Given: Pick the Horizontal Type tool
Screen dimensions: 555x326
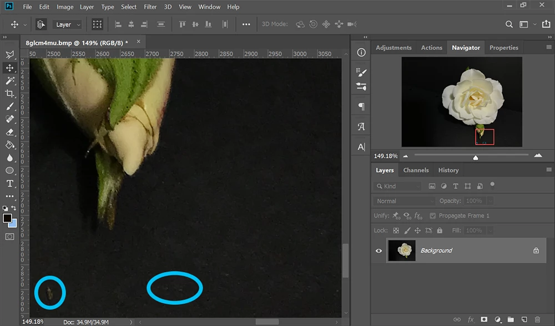Looking at the screenshot, I should coord(9,183).
